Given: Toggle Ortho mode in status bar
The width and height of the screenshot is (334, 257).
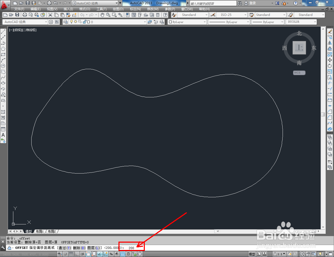Looking at the screenshot, I should (77, 254).
